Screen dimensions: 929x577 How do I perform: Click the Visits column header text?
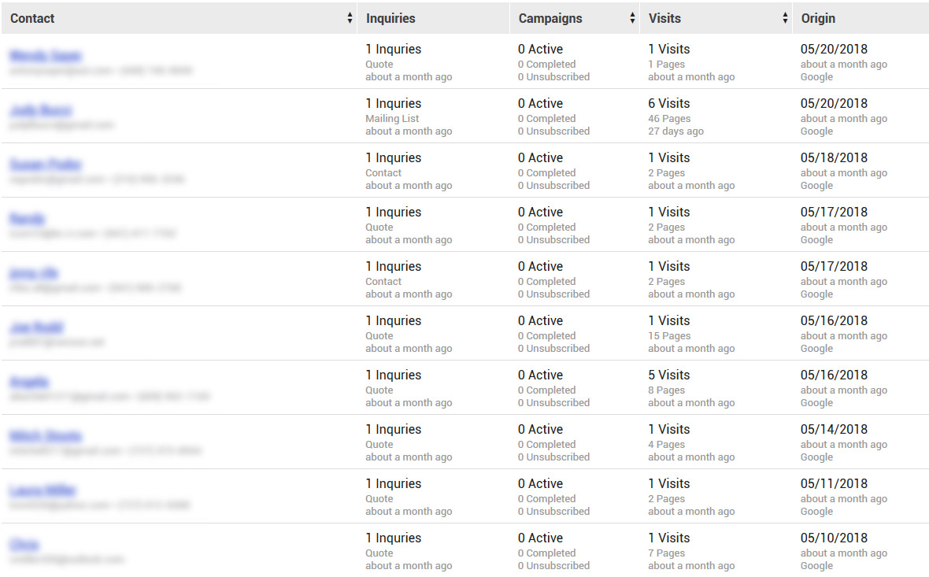[x=664, y=18]
